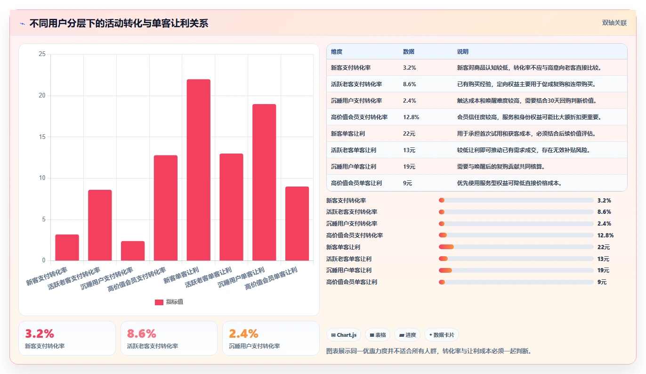Click the 沉睡用户单客让利 bar in chart

pos(264,182)
